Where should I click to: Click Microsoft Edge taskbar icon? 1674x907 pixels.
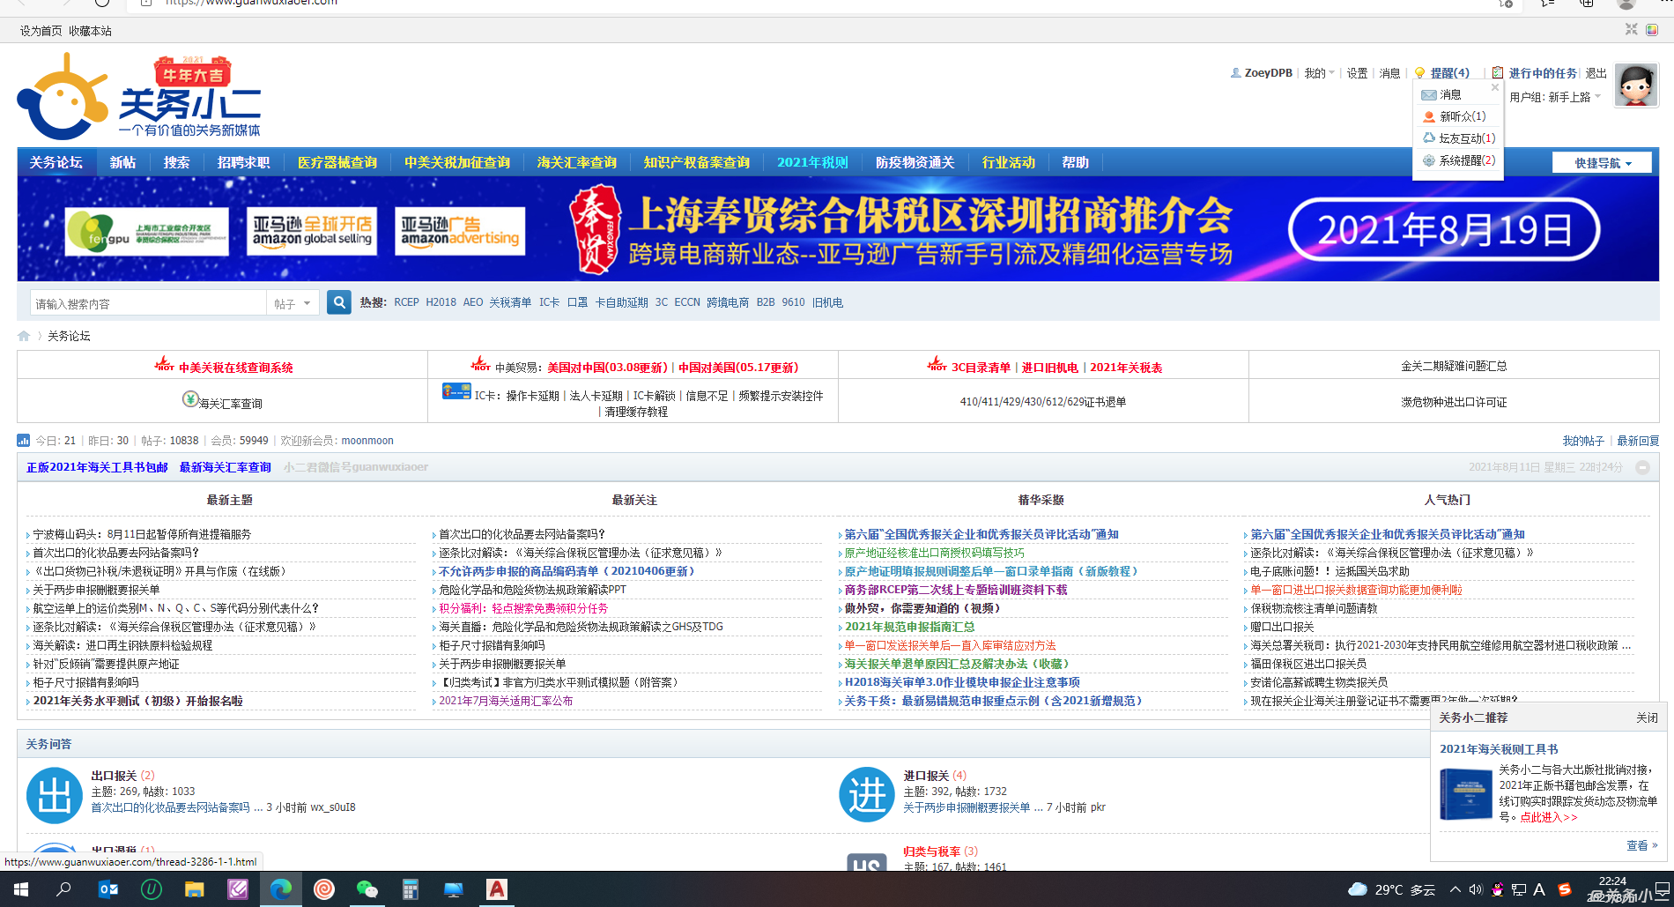[281, 889]
